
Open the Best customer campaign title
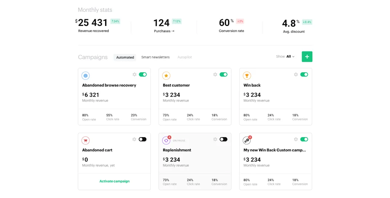point(176,85)
